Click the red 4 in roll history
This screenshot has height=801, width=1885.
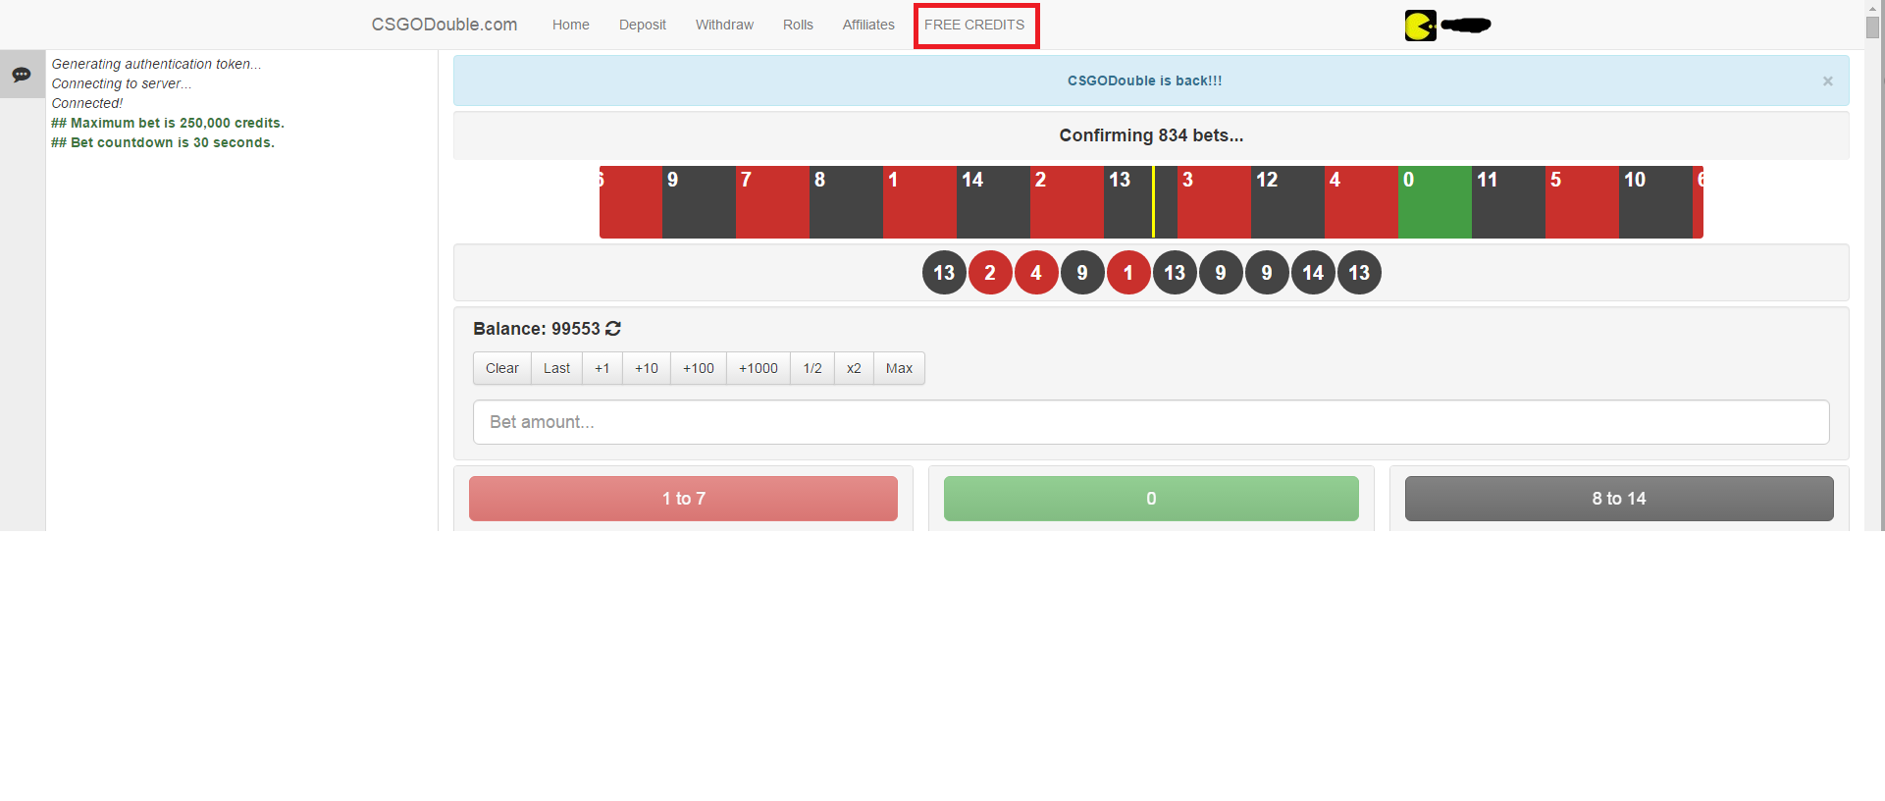tap(1036, 273)
